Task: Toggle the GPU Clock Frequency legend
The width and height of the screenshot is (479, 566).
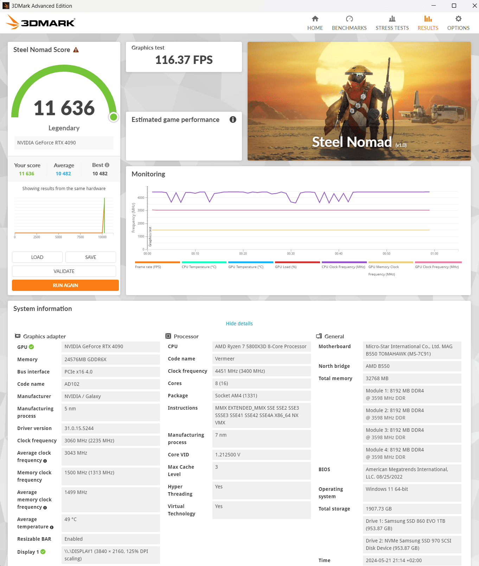Action: [438, 265]
